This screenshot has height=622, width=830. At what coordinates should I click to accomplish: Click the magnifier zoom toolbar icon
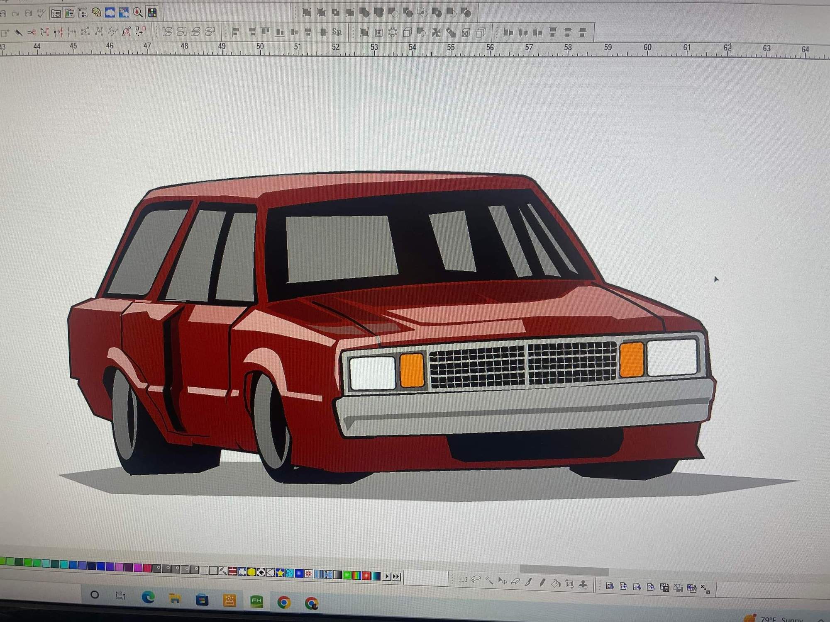point(138,13)
